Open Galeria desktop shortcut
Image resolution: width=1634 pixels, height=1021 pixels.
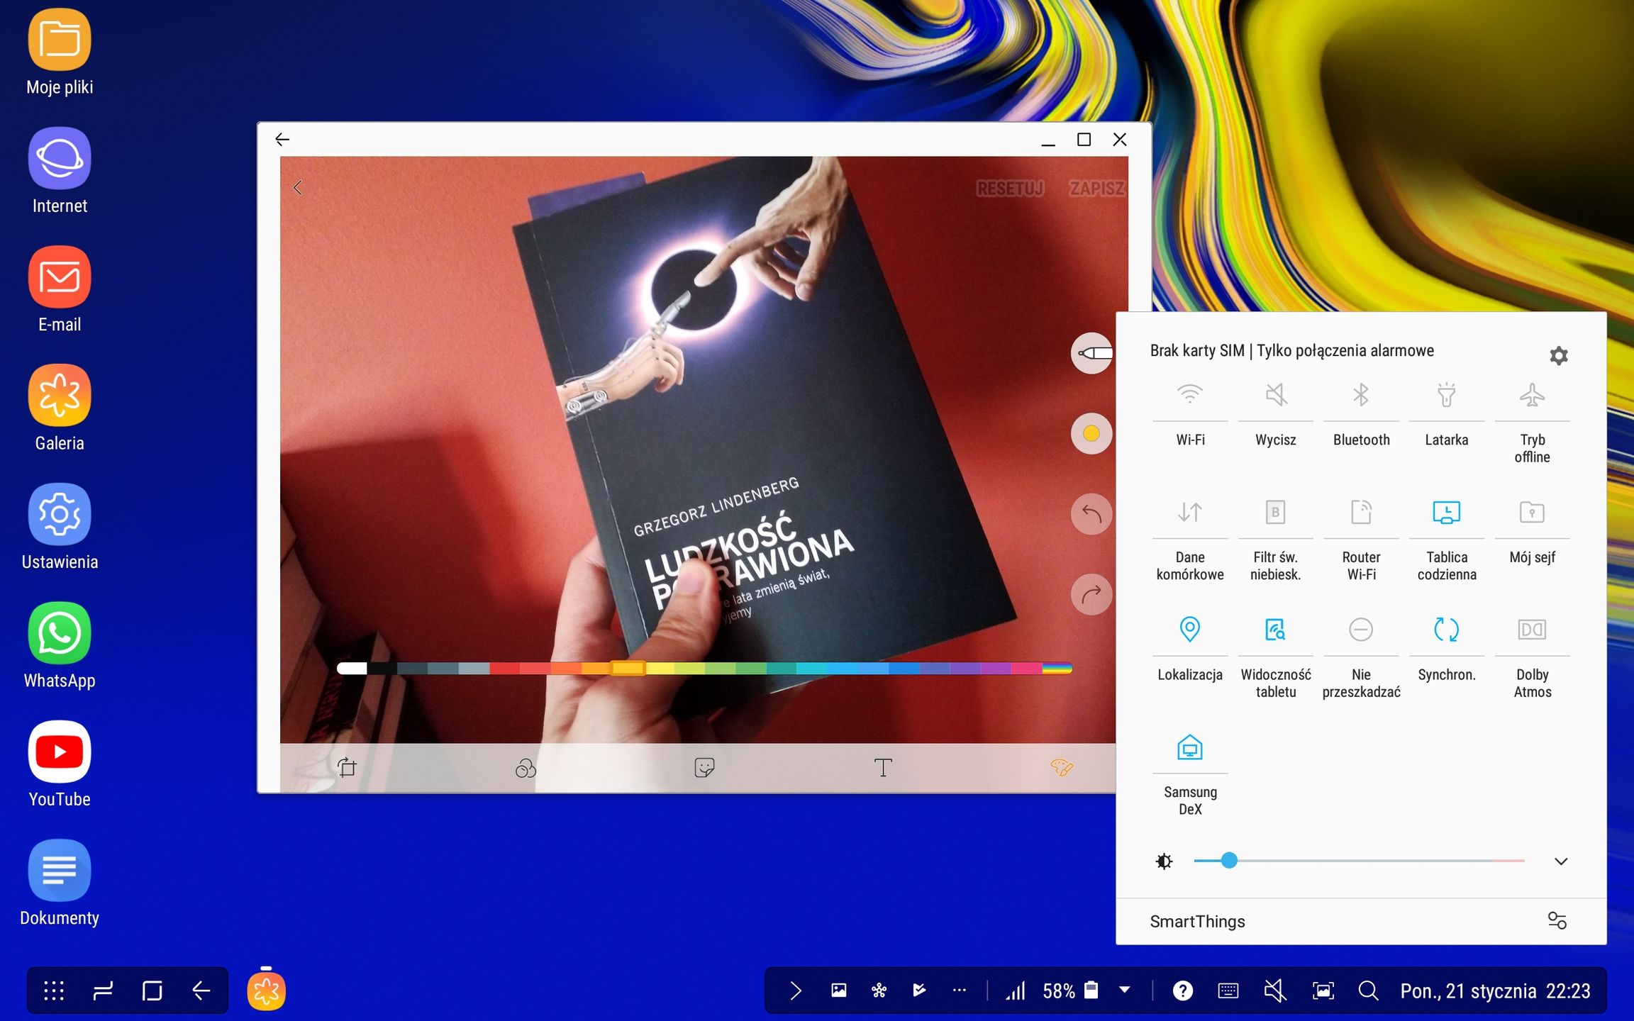point(60,408)
